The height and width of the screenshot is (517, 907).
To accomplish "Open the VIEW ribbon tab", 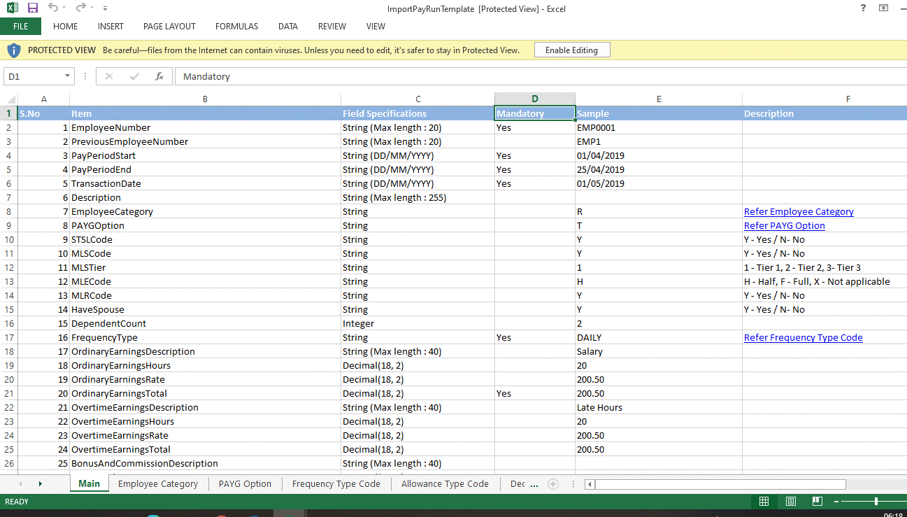I will (376, 27).
